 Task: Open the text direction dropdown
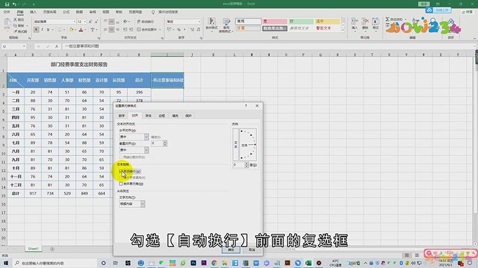point(143,204)
